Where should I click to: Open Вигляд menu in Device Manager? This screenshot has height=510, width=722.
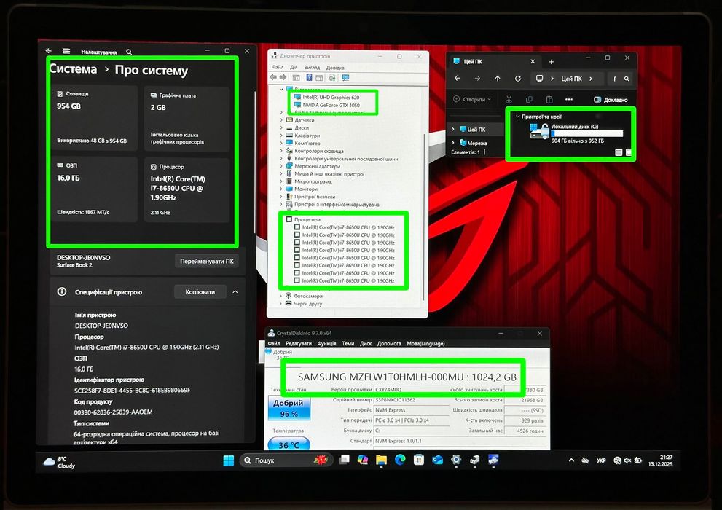312,67
